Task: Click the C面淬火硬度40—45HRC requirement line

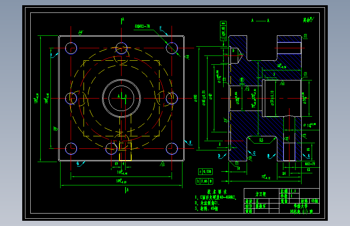Action: 216,197
